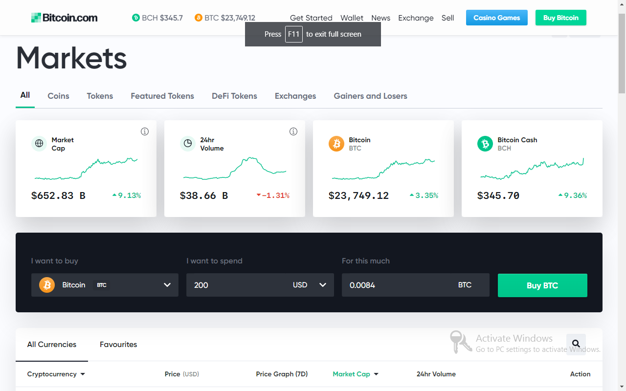Click the $38.66 B volume value
626x391 pixels.
point(204,195)
